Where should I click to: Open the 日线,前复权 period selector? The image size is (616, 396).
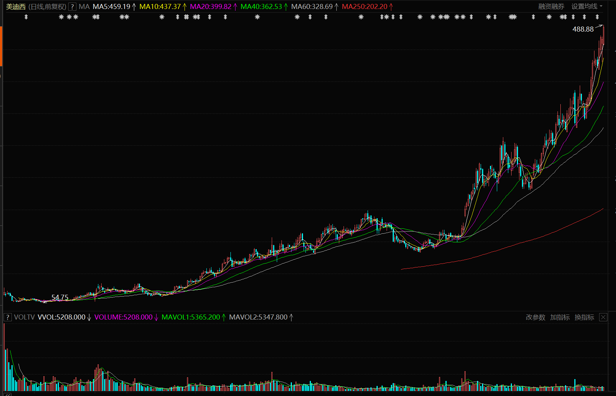pyautogui.click(x=47, y=7)
